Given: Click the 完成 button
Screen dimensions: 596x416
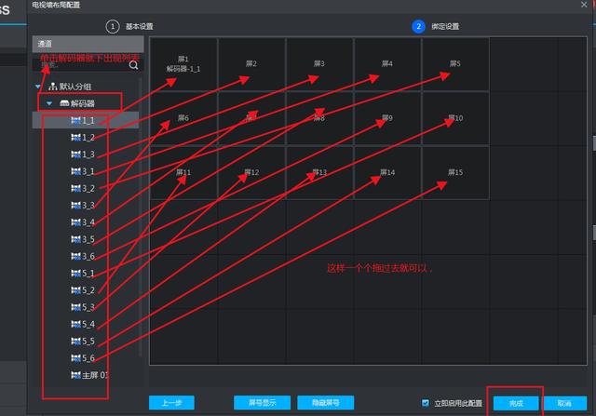Looking at the screenshot, I should [x=516, y=403].
